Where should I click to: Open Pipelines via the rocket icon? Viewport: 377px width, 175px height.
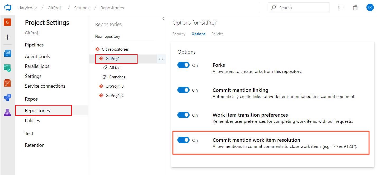pyautogui.click(x=7, y=97)
